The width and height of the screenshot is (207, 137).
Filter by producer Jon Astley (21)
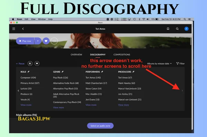point(125,94)
